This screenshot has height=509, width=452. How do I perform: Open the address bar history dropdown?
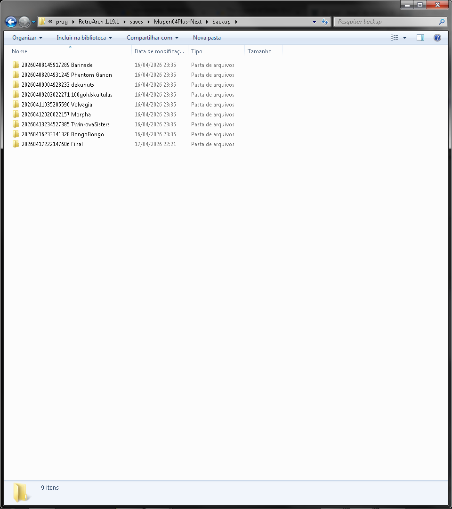tap(314, 22)
